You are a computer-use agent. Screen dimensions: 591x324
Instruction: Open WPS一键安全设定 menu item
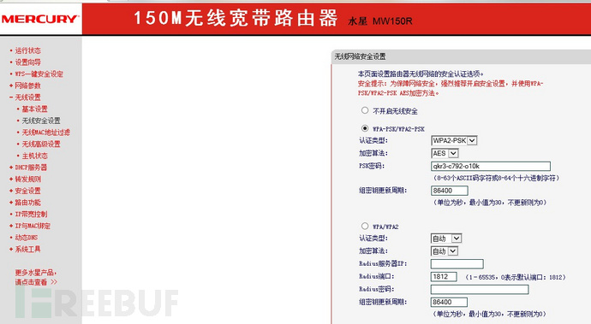coord(39,74)
